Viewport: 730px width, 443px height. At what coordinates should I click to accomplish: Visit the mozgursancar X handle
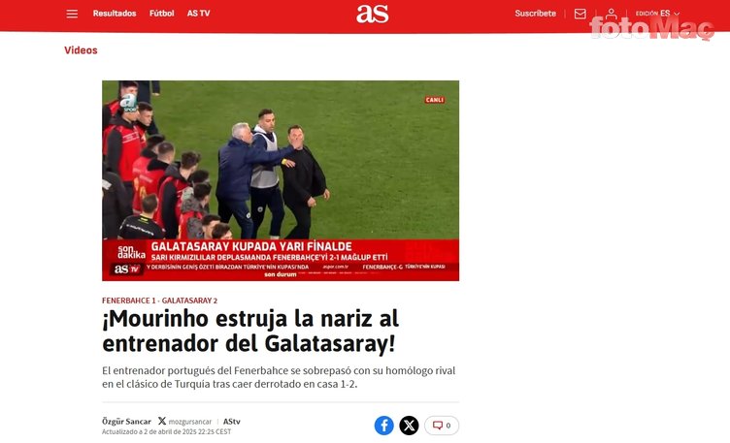[x=190, y=422]
